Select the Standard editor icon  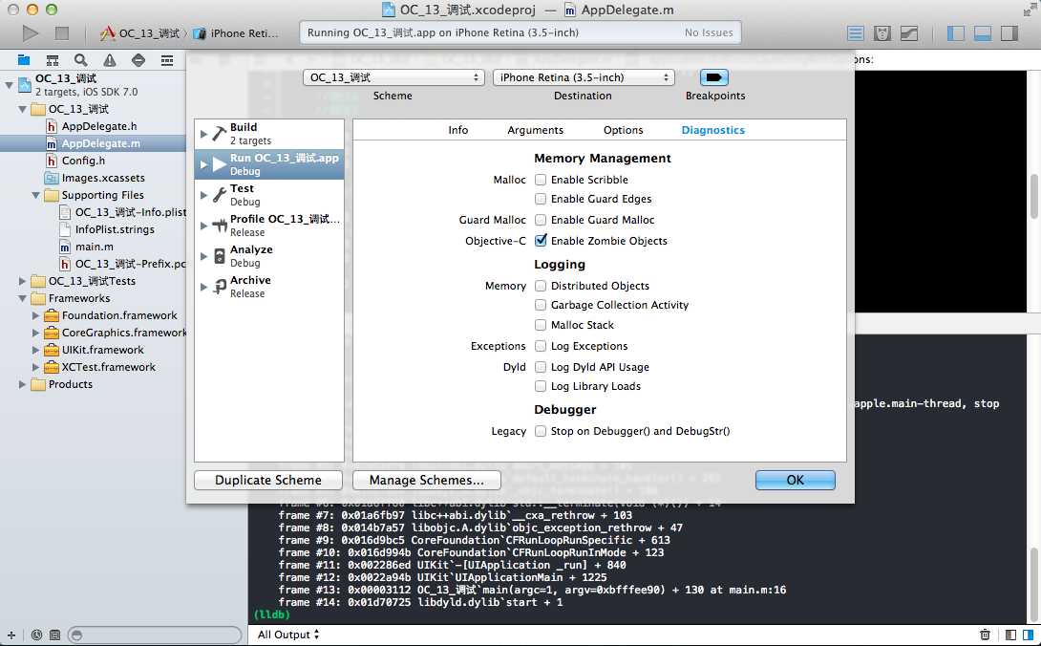856,33
